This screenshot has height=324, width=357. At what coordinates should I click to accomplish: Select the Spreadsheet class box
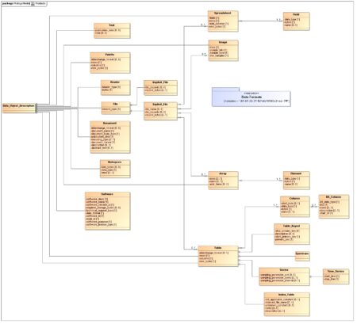(223, 21)
